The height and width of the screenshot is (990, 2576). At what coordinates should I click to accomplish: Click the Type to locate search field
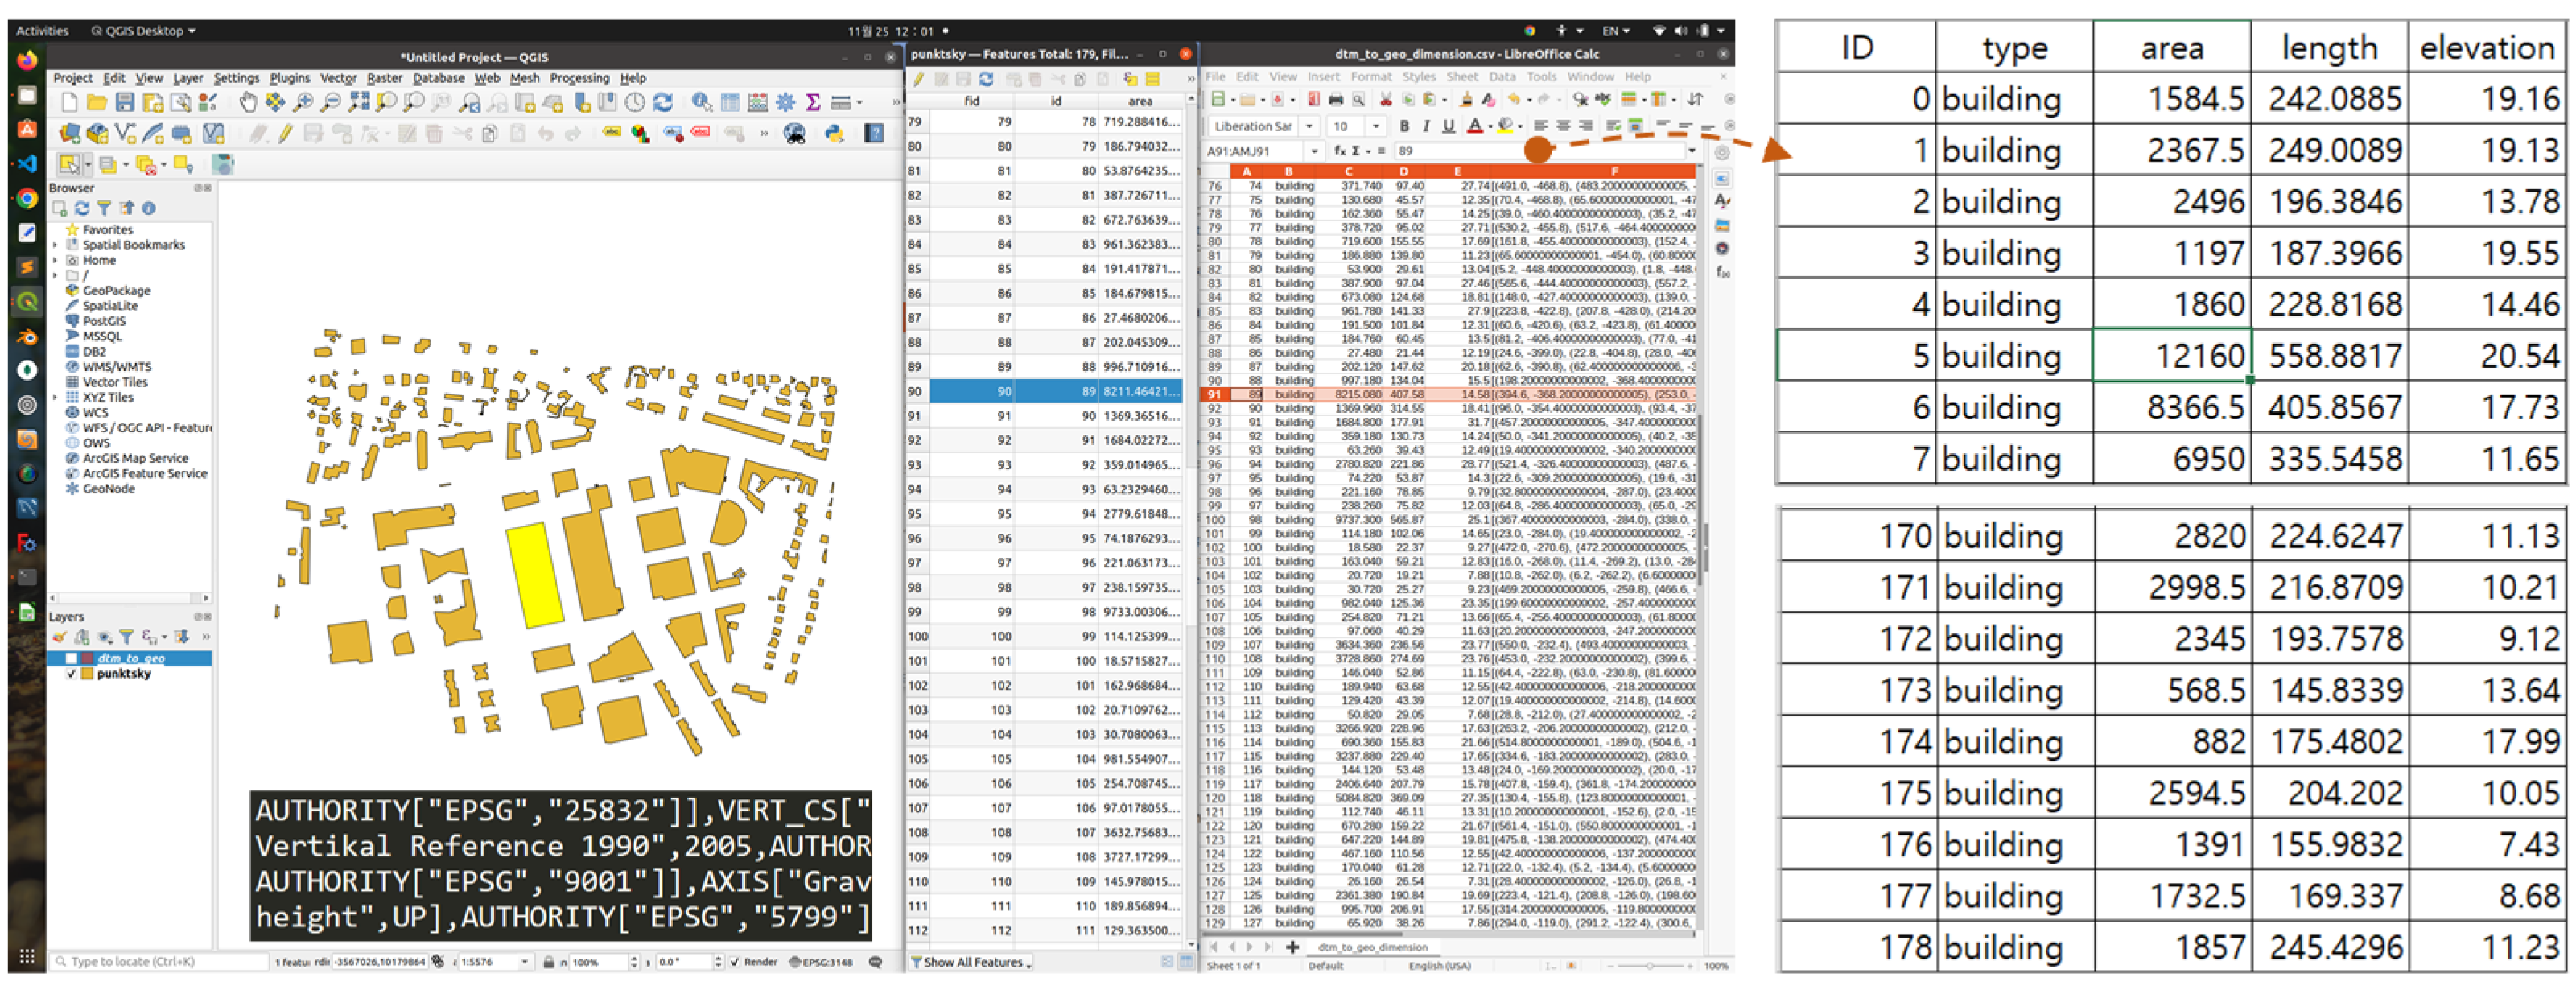click(160, 963)
